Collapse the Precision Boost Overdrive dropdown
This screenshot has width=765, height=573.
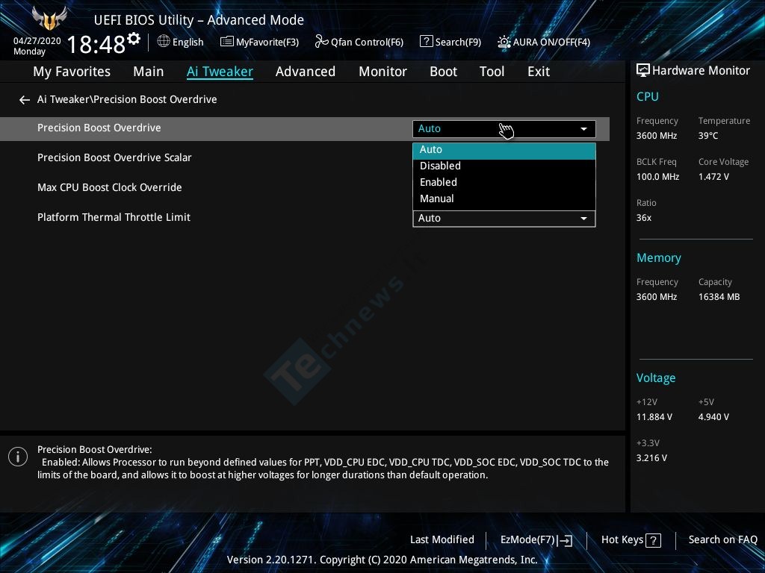[504, 128]
